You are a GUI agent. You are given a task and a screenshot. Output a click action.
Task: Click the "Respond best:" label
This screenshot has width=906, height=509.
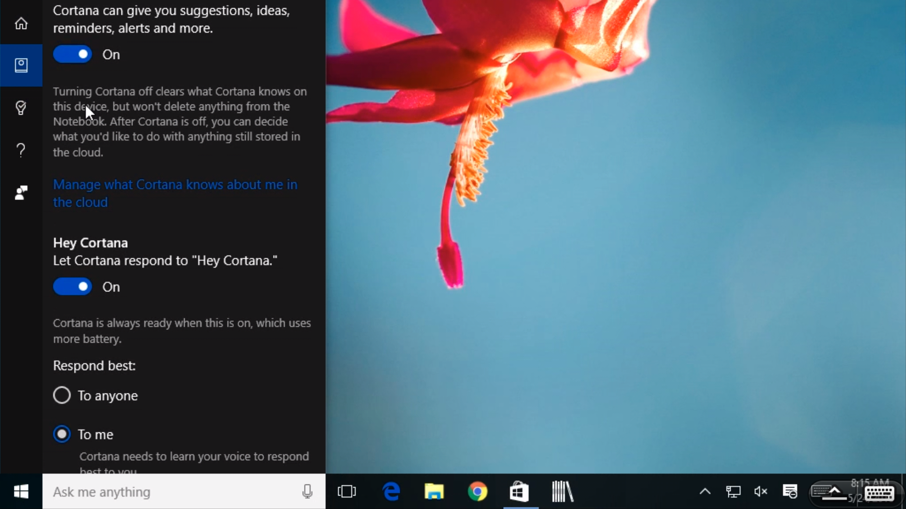pos(94,365)
